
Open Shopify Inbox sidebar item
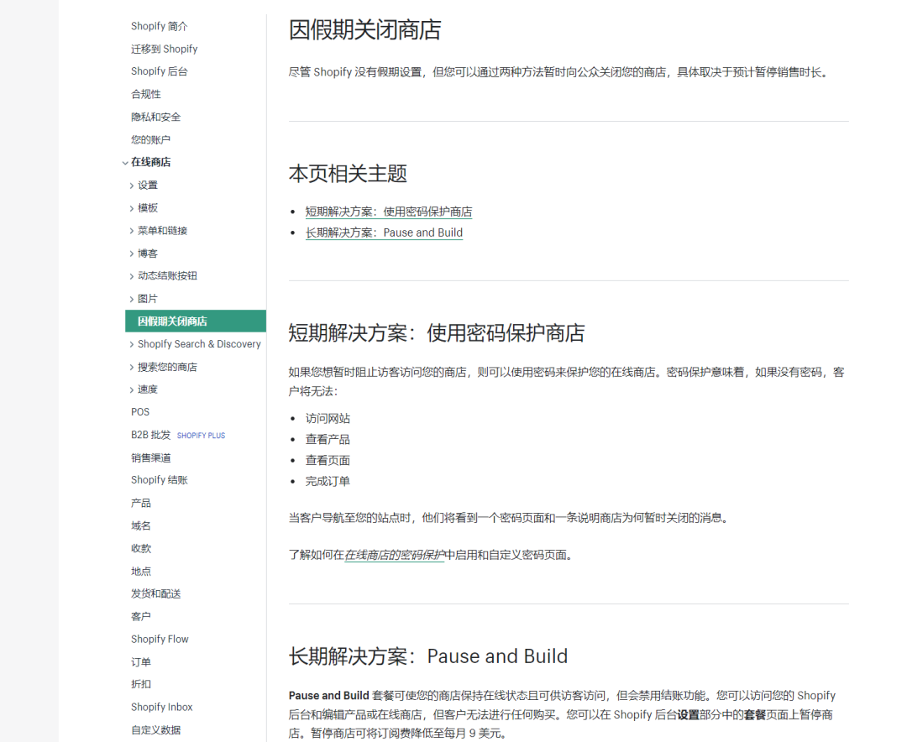[x=161, y=707]
